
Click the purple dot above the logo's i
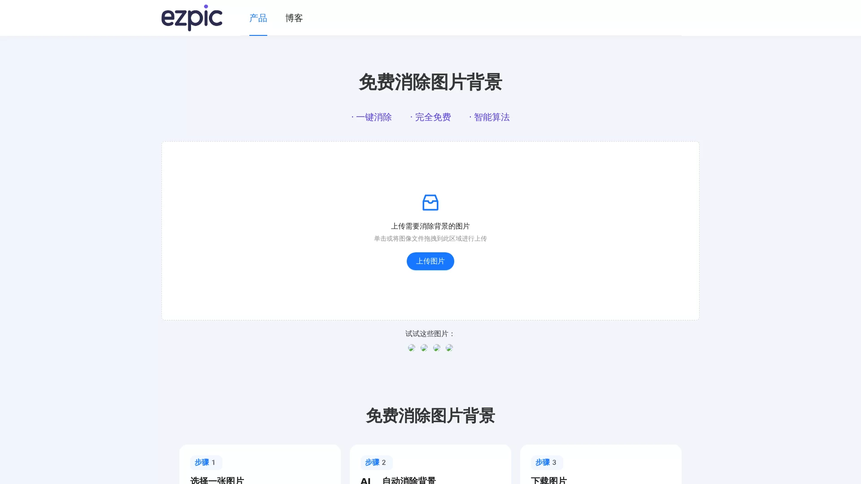coord(205,6)
